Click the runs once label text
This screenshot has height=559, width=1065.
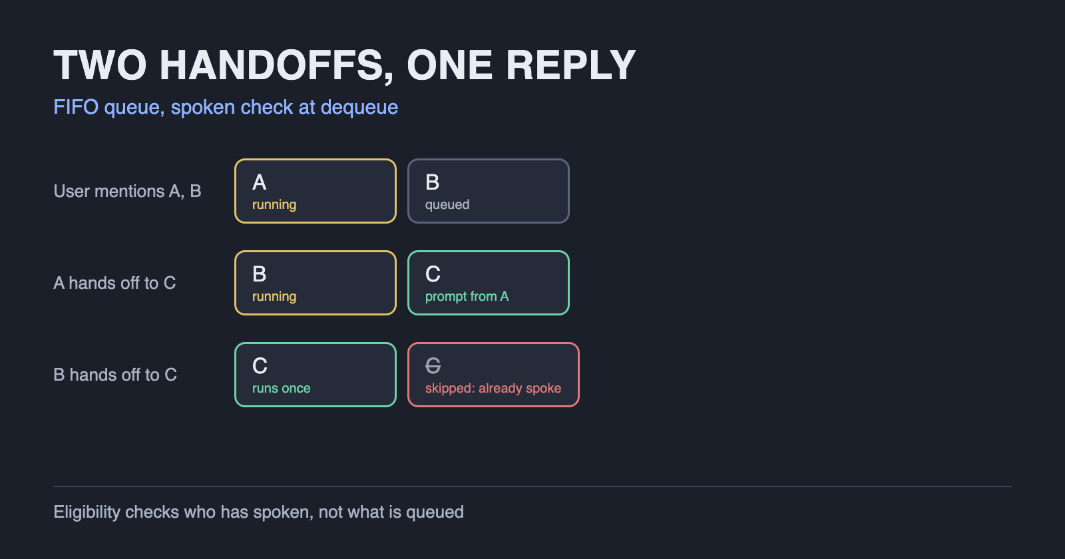click(282, 389)
